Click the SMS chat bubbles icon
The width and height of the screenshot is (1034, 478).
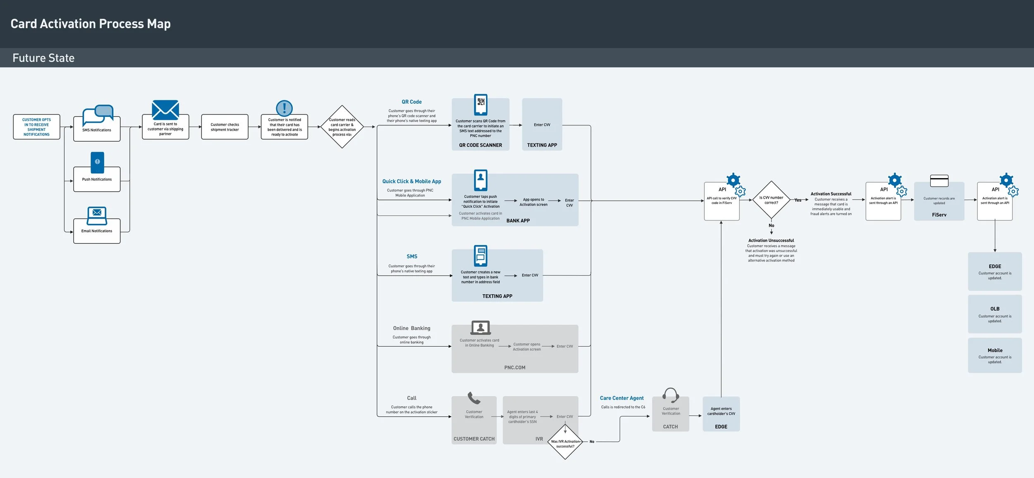pyautogui.click(x=98, y=115)
